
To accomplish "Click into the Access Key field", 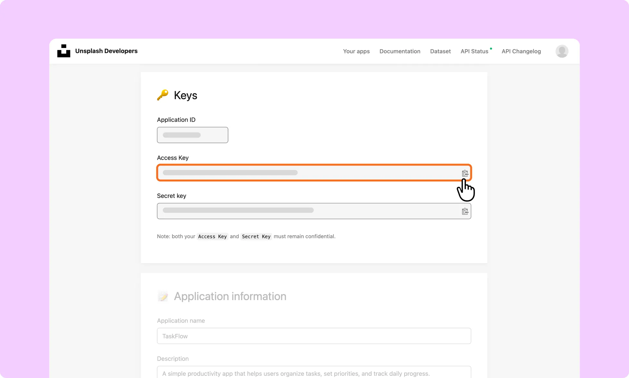I will [314, 173].
